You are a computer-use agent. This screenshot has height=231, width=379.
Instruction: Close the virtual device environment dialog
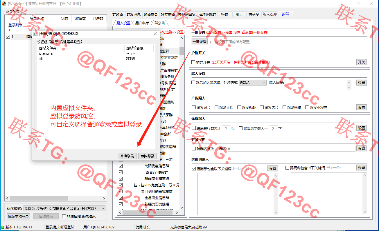coord(155,34)
